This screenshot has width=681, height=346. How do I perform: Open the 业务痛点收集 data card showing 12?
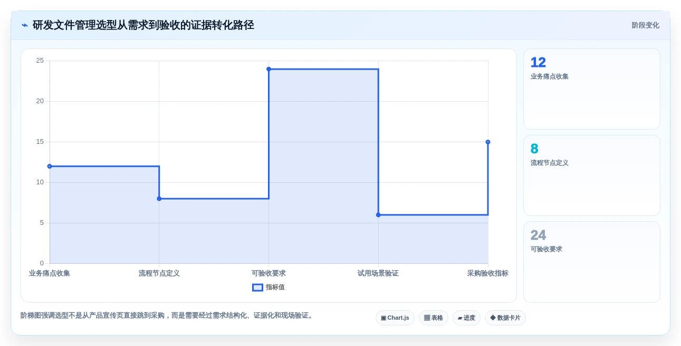(591, 89)
